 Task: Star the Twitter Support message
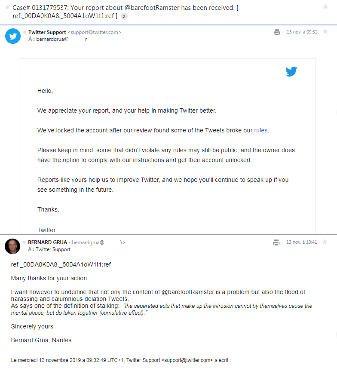(325, 32)
